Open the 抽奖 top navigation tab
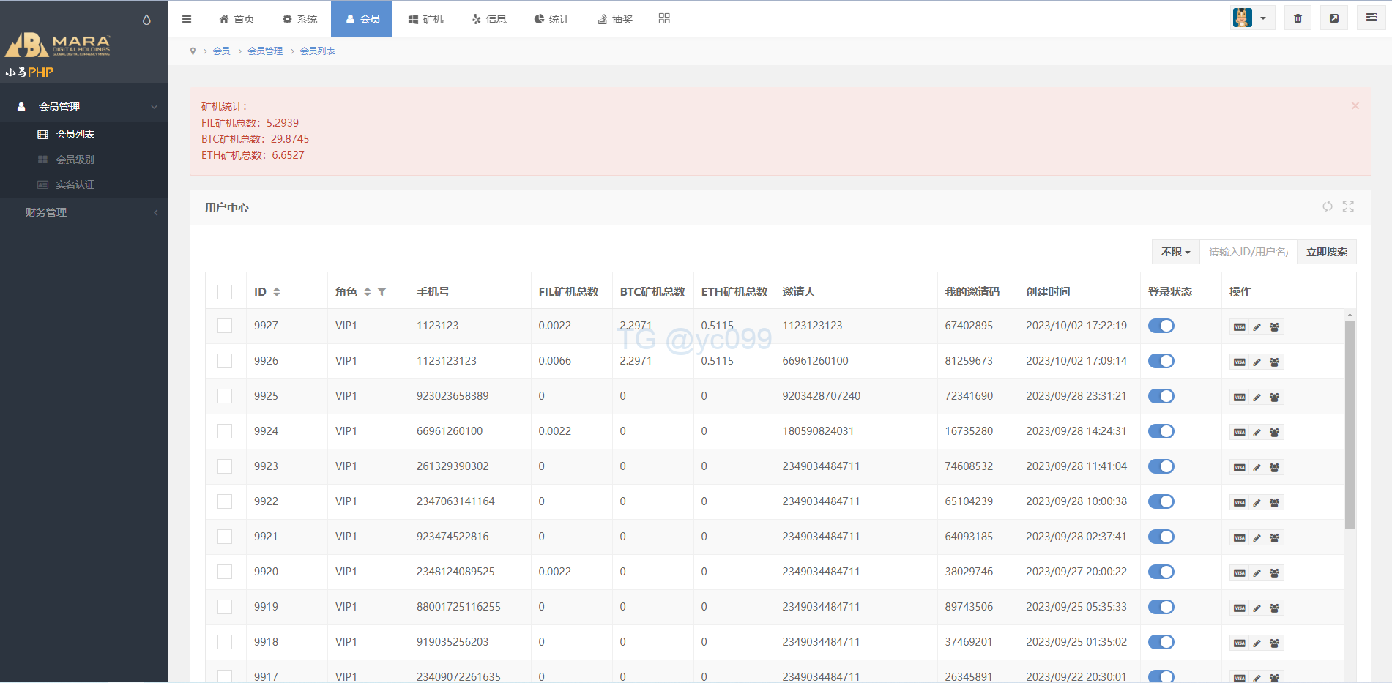The image size is (1392, 683). click(x=614, y=19)
